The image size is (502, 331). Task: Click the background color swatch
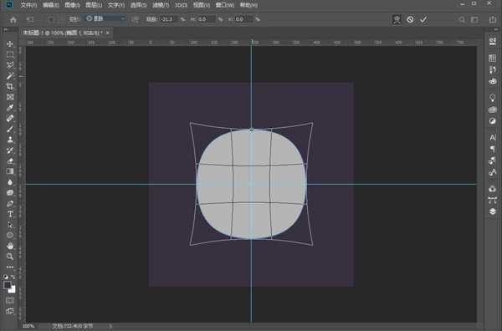(13, 290)
